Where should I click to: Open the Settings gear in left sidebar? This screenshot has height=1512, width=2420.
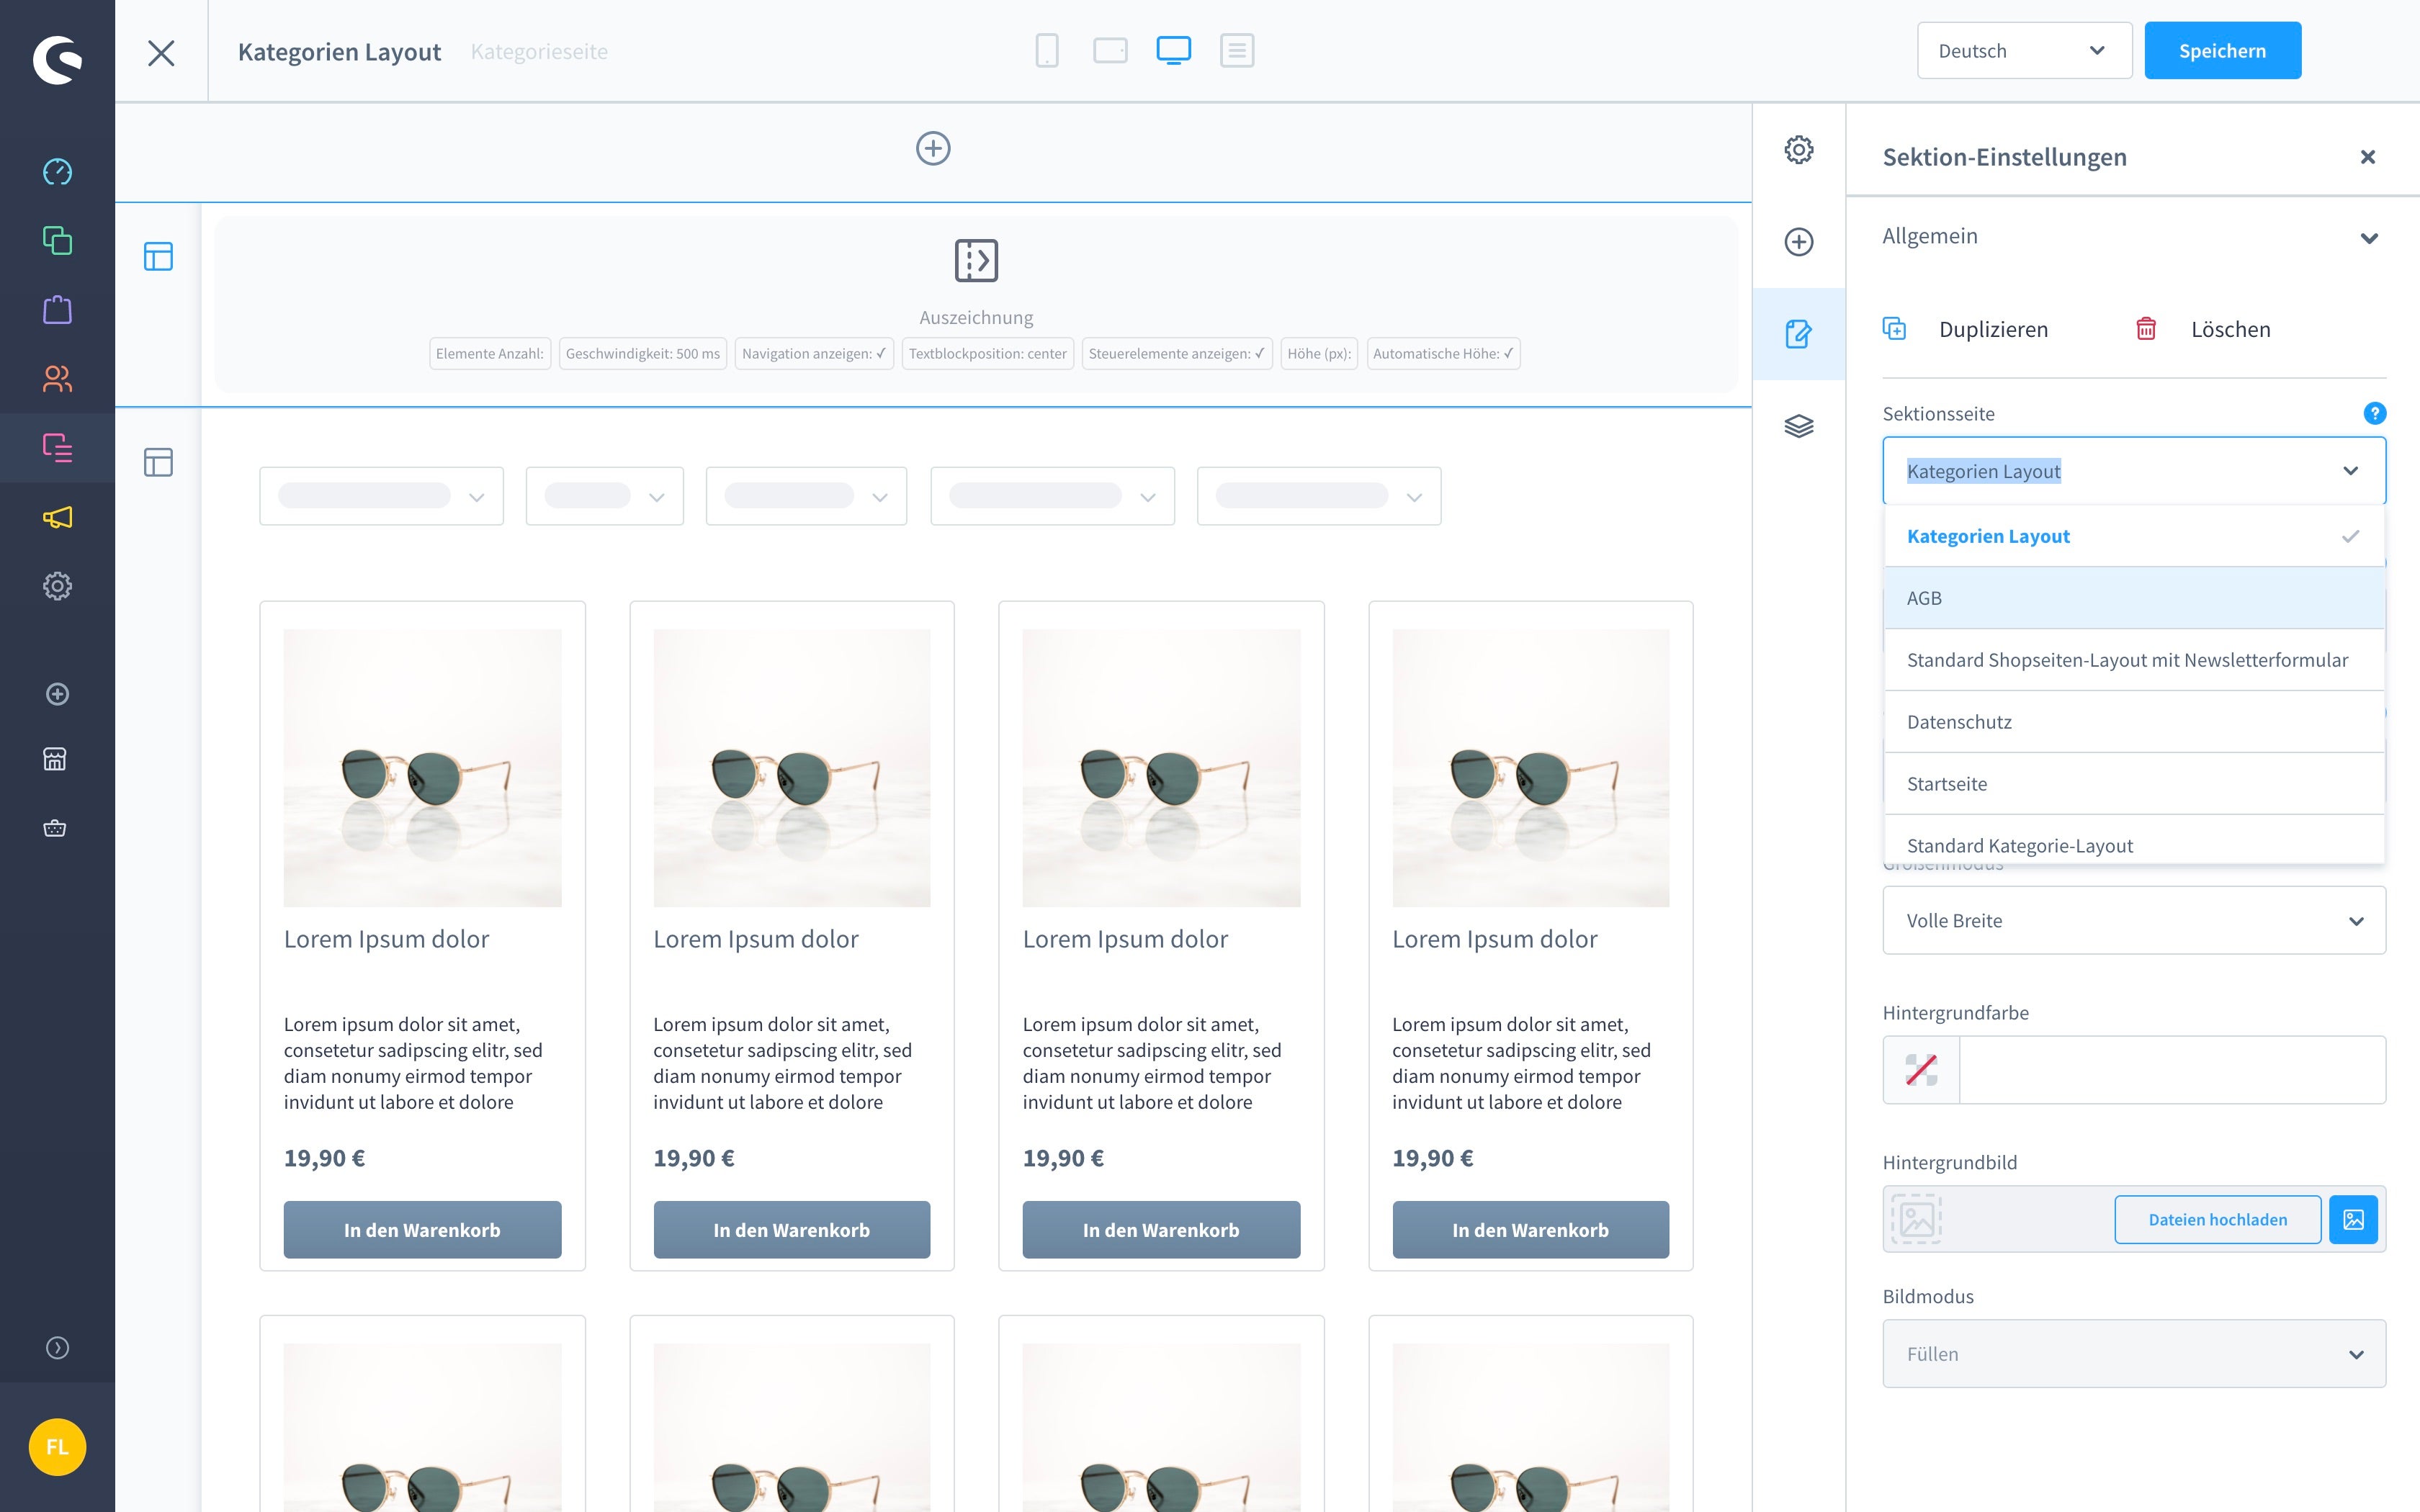[57, 586]
